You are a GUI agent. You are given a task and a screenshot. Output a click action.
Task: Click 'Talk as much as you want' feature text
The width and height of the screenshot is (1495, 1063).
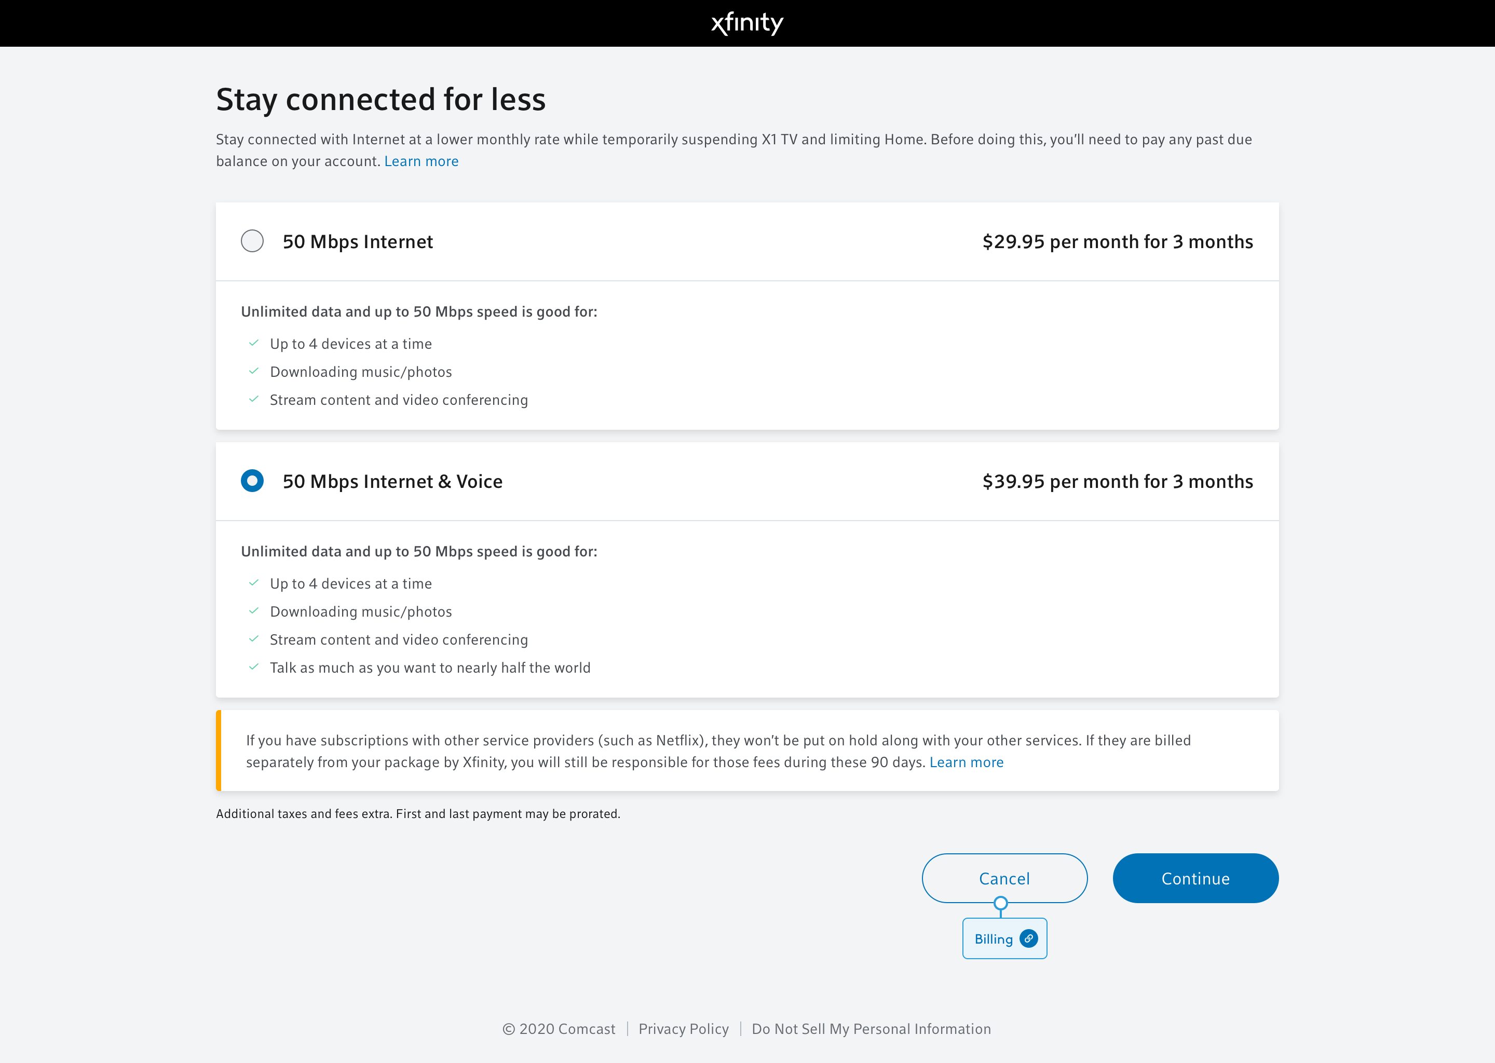pos(430,667)
